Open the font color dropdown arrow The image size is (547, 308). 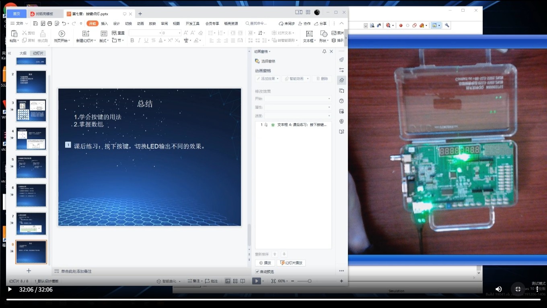pyautogui.click(x=165, y=40)
